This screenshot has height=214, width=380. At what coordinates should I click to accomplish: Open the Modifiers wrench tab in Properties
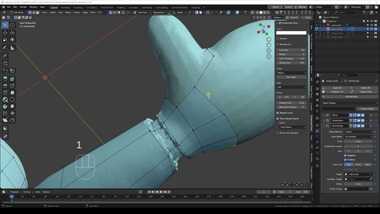click(317, 131)
